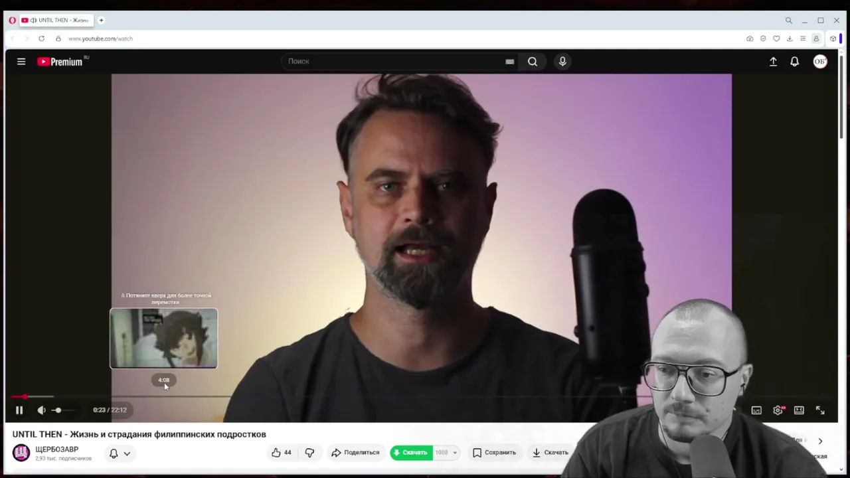Go forward to the next page

pos(27,39)
